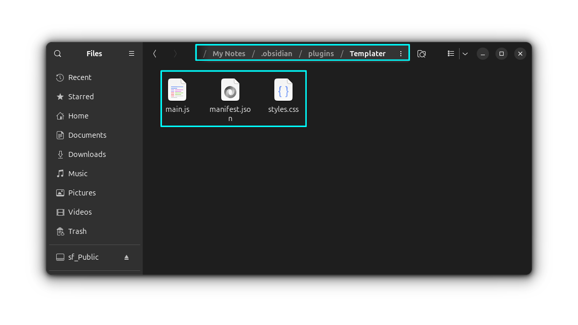Open the Starred files view
The image size is (578, 325).
coord(81,97)
